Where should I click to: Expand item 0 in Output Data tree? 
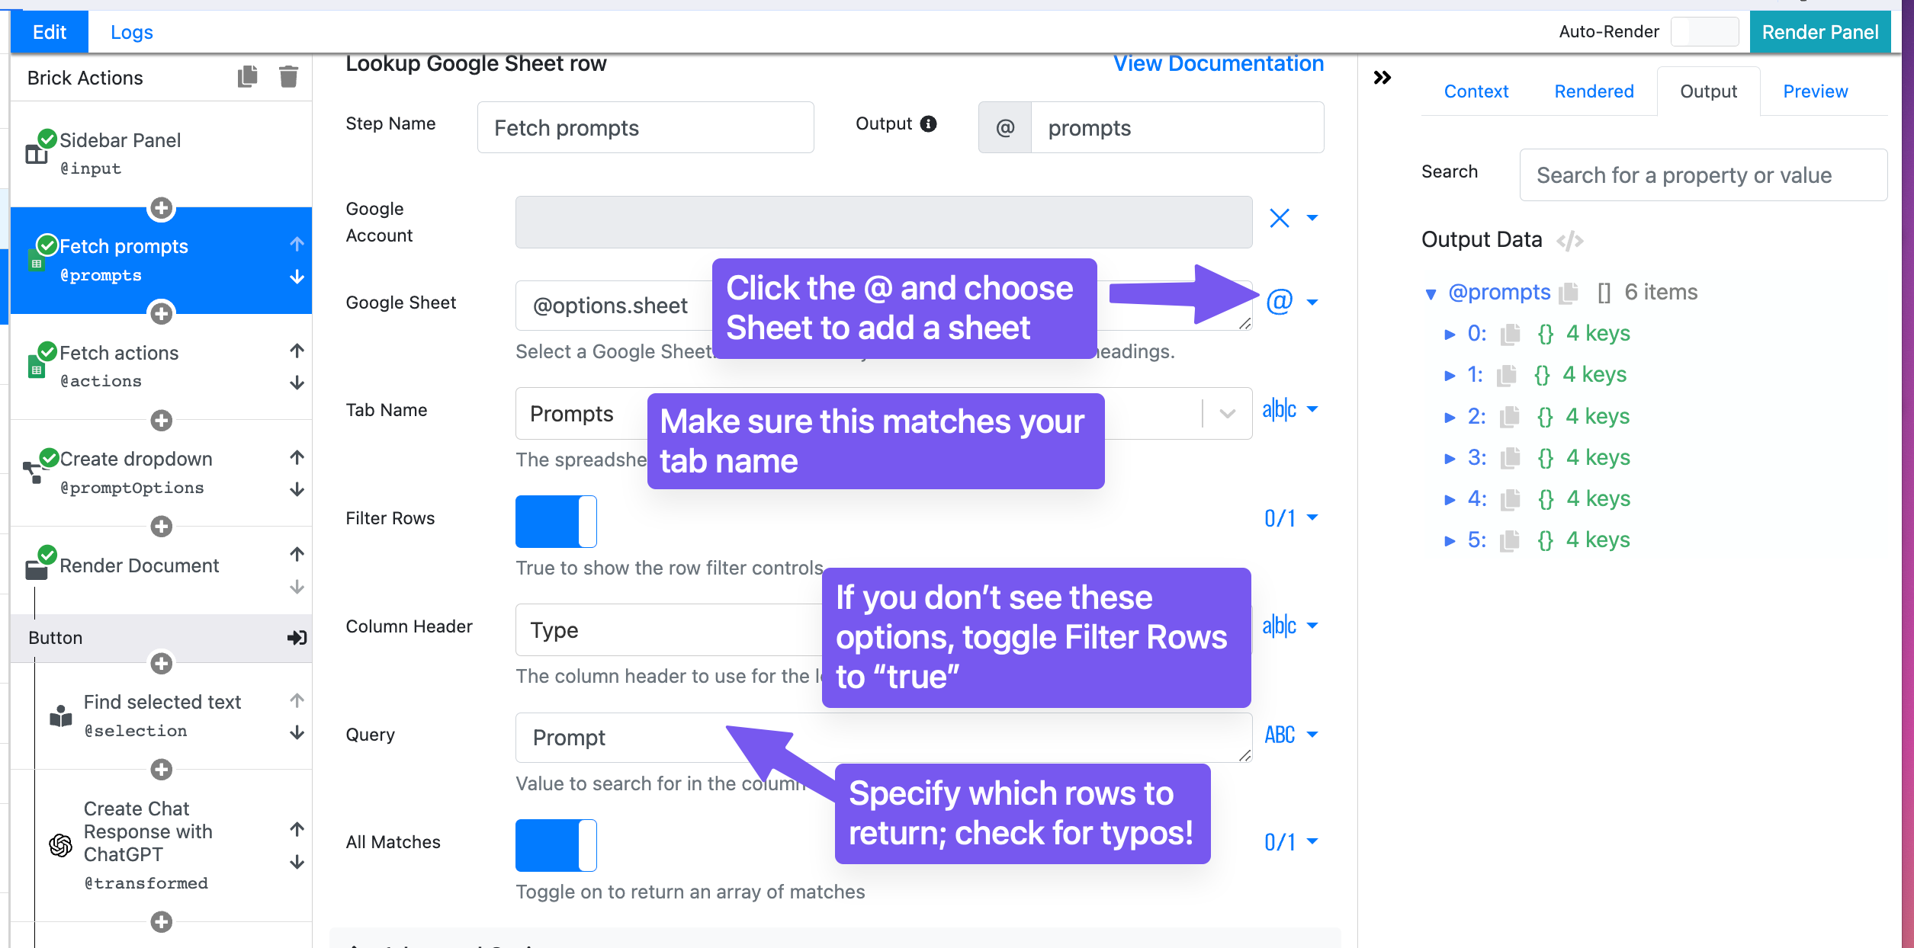point(1450,334)
